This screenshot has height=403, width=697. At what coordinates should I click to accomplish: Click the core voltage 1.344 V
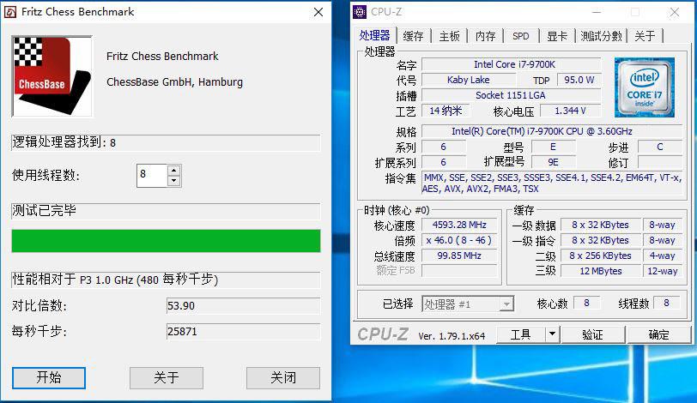point(570,111)
